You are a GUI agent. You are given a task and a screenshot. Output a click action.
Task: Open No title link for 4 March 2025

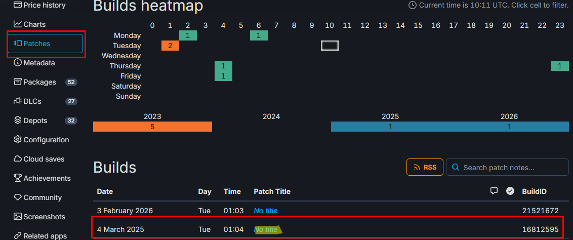point(266,230)
